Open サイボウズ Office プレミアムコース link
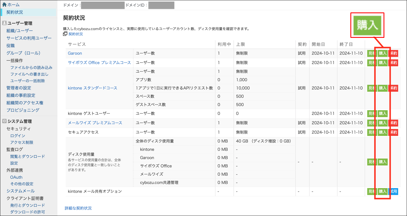This screenshot has height=216, width=407. tap(99, 63)
